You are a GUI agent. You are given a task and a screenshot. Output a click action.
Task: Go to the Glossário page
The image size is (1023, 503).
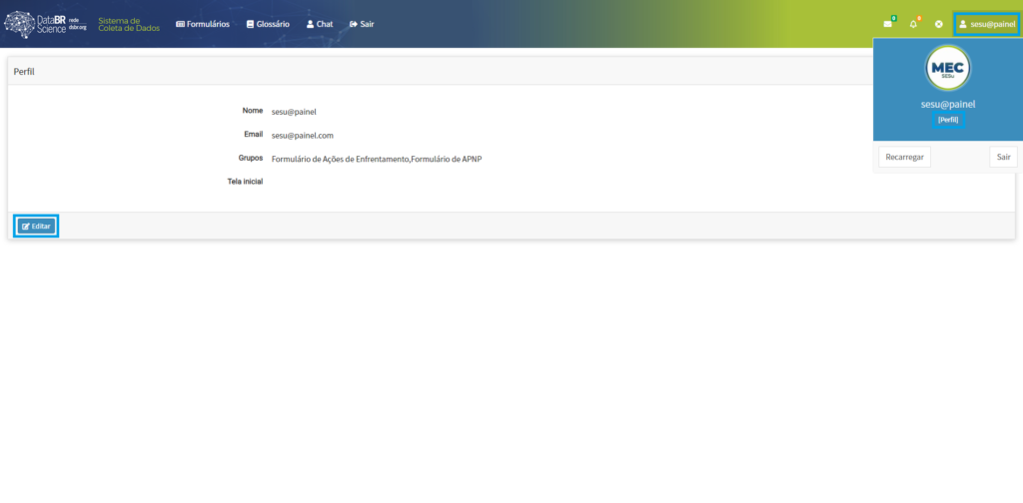click(x=268, y=24)
